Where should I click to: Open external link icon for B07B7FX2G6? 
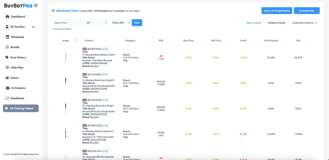pos(106,49)
